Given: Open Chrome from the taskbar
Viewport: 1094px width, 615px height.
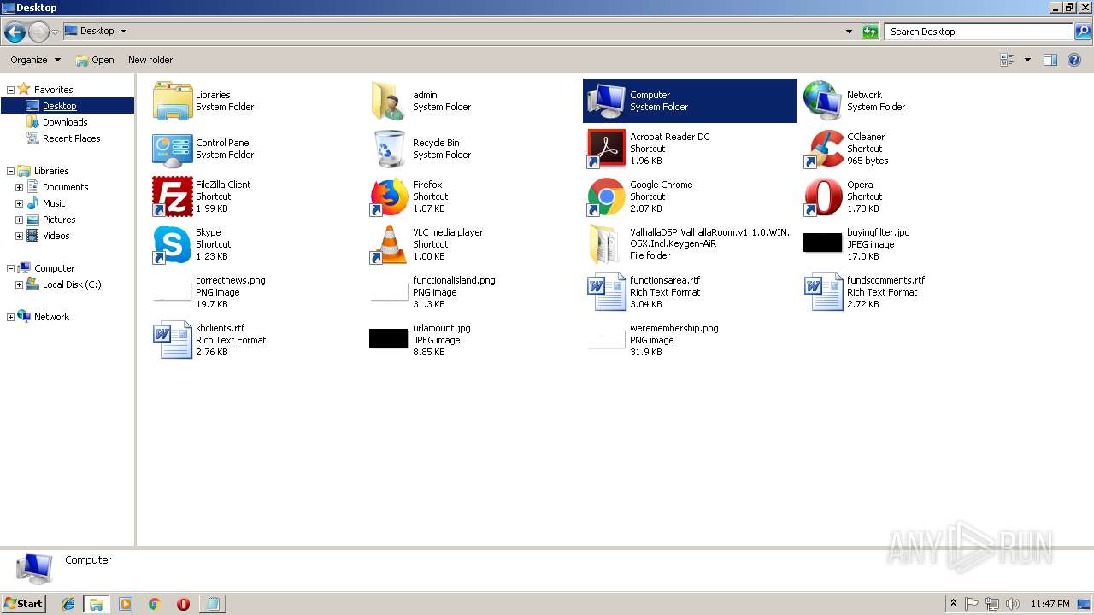Looking at the screenshot, I should coord(155,604).
